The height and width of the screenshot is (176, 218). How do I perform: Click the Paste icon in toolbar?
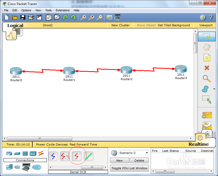(x=57, y=17)
